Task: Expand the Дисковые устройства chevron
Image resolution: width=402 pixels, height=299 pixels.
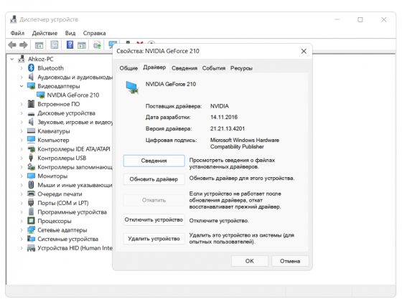Action: (22, 113)
